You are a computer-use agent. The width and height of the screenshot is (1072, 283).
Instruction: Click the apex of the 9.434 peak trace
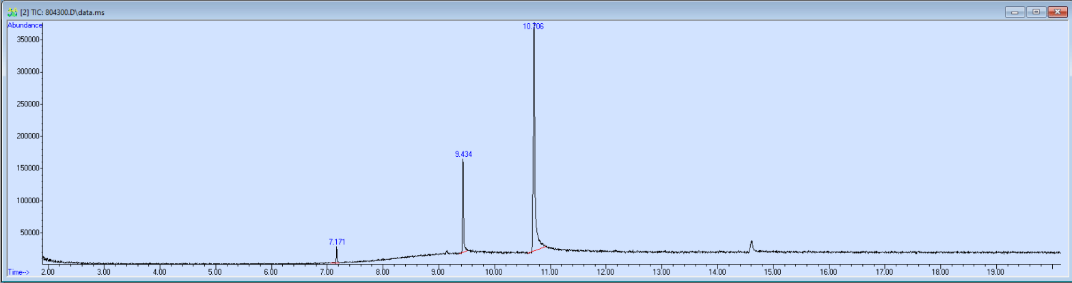coord(463,161)
